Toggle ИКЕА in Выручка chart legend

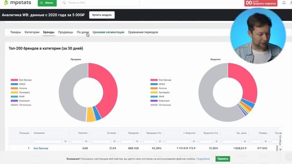click(x=158, y=84)
